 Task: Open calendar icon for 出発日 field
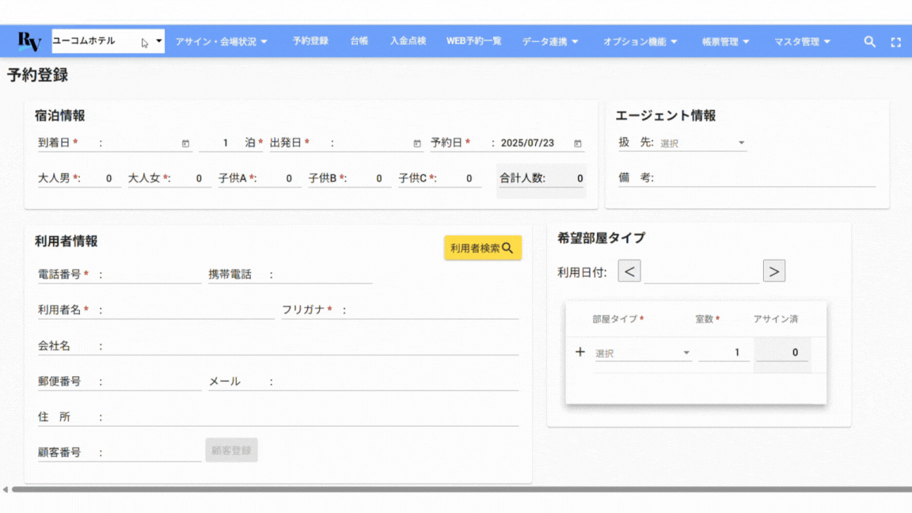click(417, 143)
